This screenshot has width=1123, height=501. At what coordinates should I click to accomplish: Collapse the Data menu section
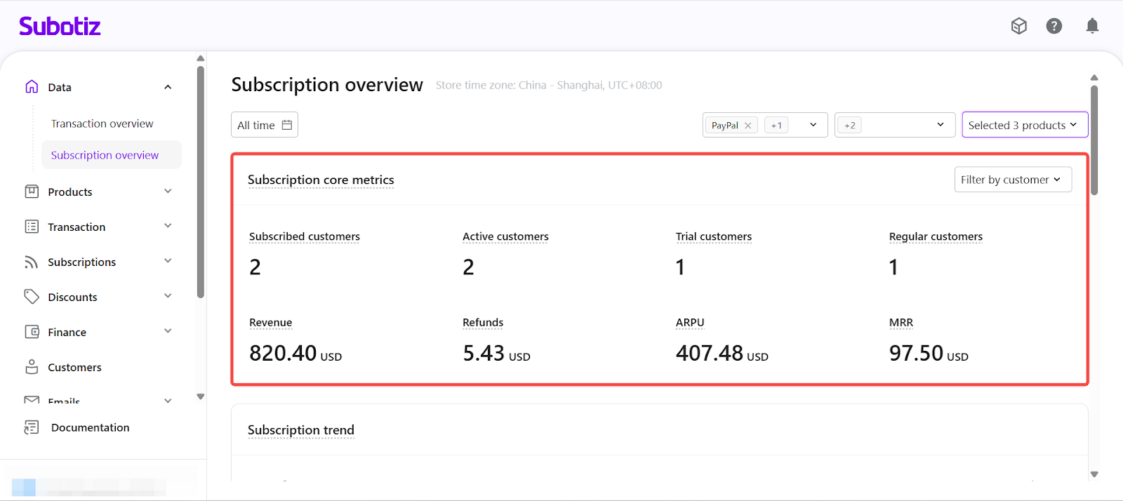click(168, 87)
